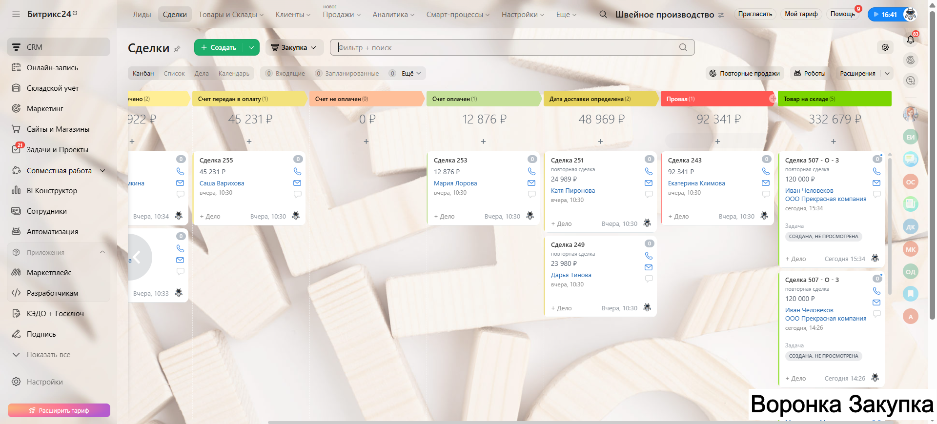Click the mail icon on Сделка 253 card
This screenshot has width=937, height=424.
531,183
